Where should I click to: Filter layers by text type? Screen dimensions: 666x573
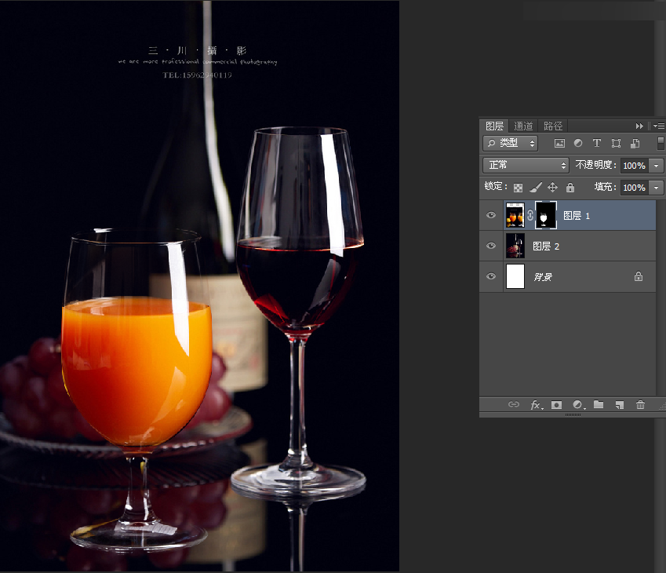point(596,143)
